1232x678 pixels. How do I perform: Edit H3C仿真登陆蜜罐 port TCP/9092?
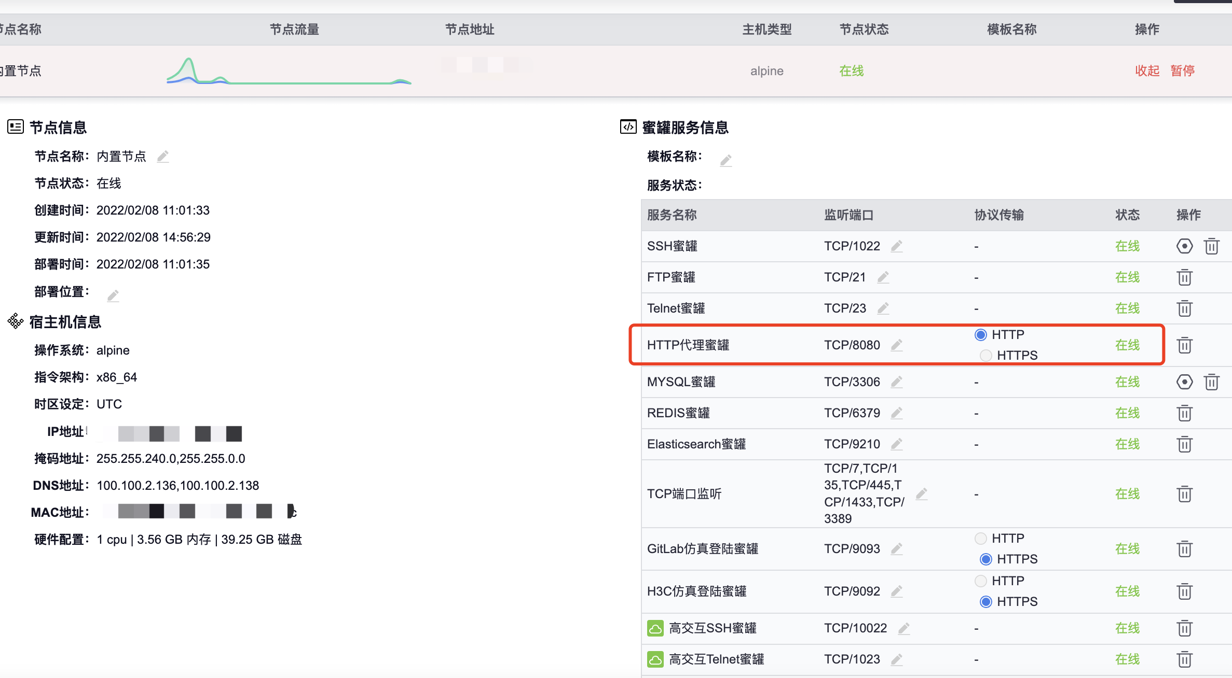897,591
